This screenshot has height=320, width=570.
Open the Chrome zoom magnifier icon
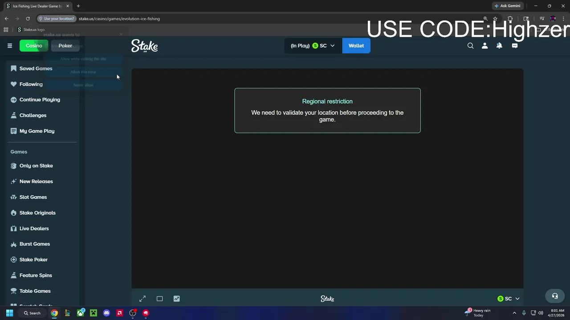coord(485,19)
